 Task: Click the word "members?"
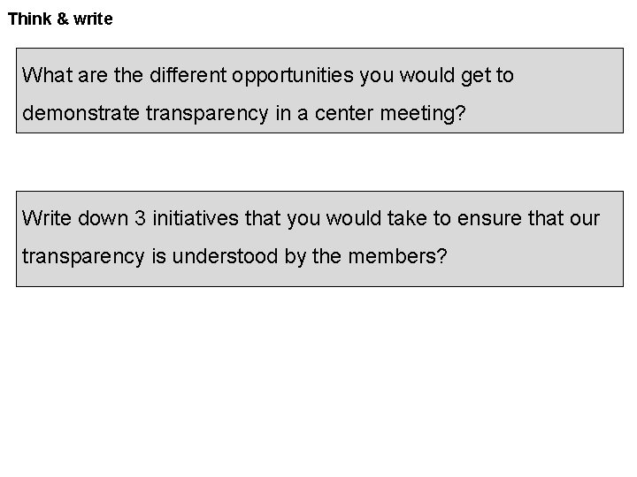(x=398, y=256)
